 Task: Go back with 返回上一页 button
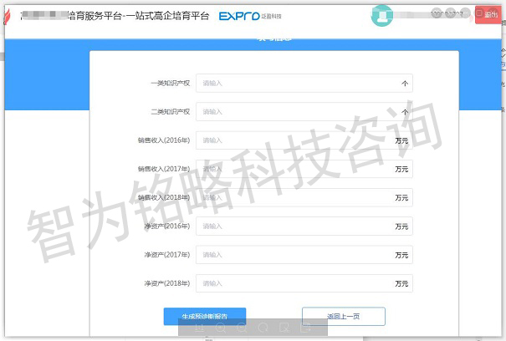[x=343, y=316]
